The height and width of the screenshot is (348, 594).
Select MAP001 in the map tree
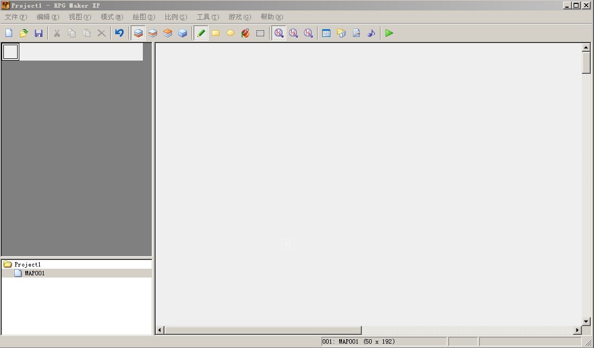pos(35,273)
